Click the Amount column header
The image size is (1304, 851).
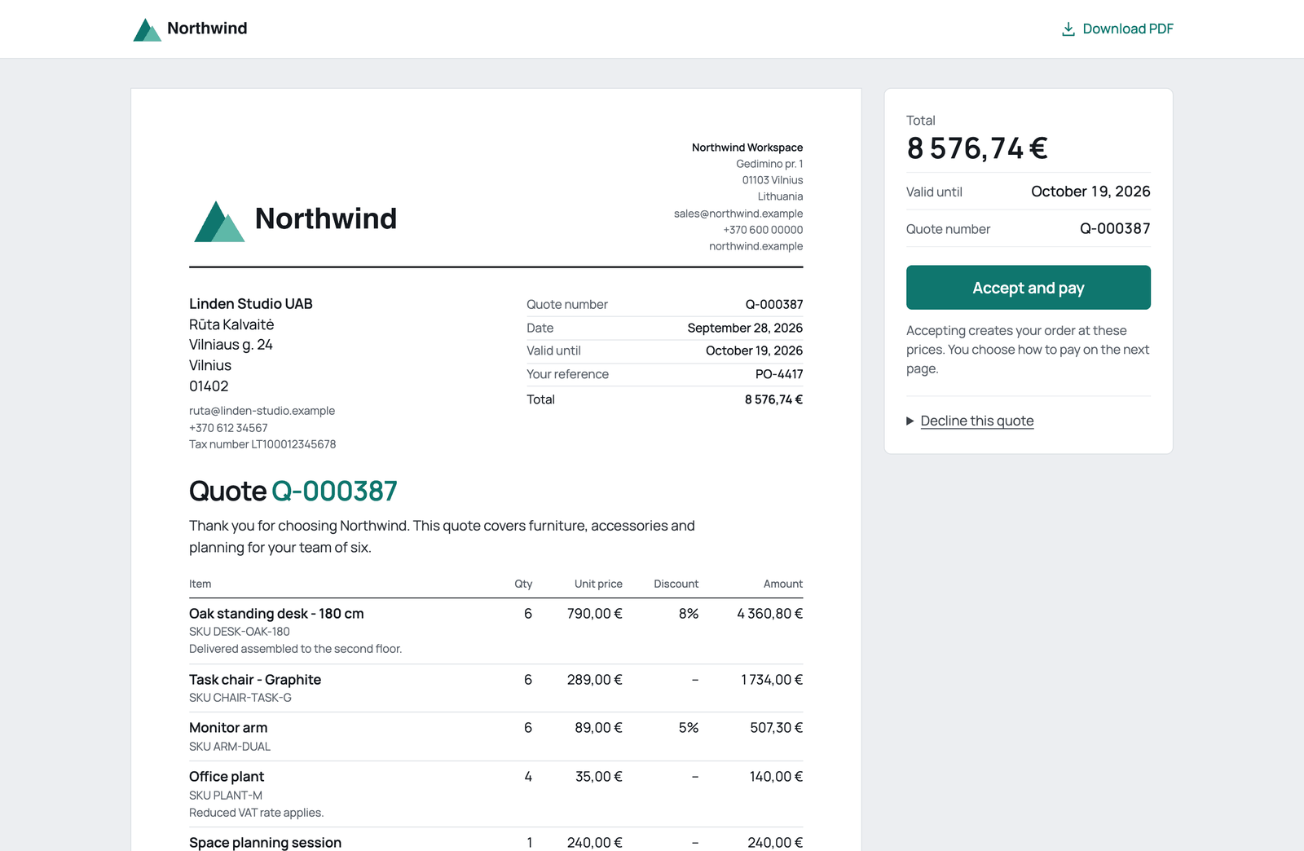click(783, 584)
